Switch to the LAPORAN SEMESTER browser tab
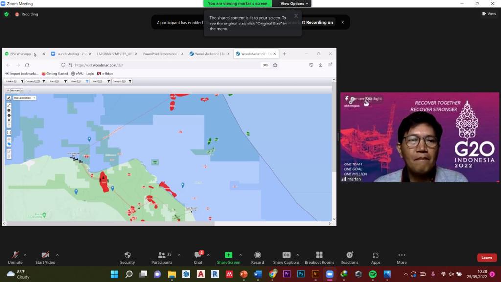Image resolution: width=501 pixels, height=282 pixels. (x=115, y=54)
